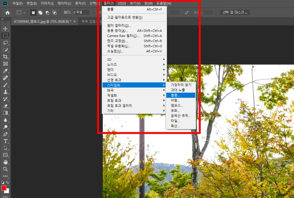The height and width of the screenshot is (198, 294).
Task: Open the red foreground color swatch
Action: coord(4,188)
